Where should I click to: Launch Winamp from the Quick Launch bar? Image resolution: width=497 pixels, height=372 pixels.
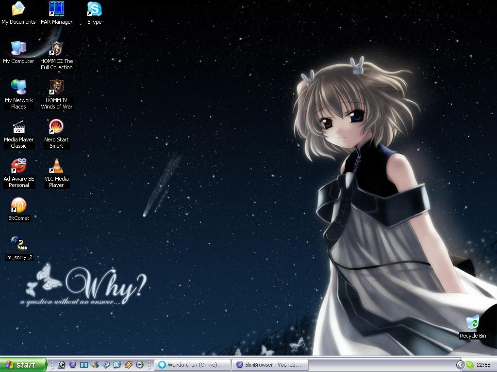pos(128,365)
